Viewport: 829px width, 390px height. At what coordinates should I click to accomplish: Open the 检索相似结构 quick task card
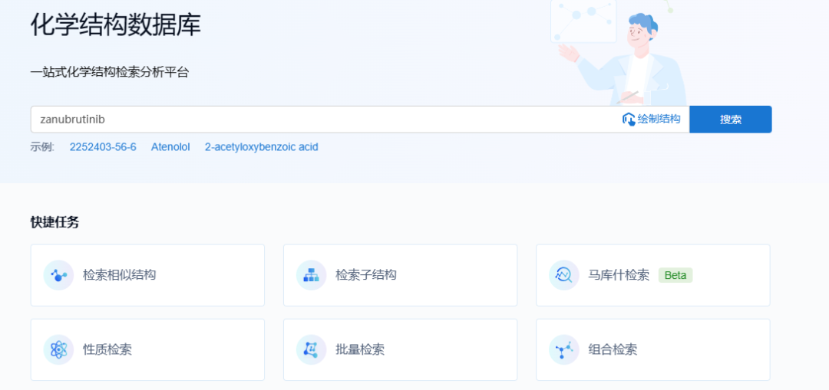pos(147,275)
